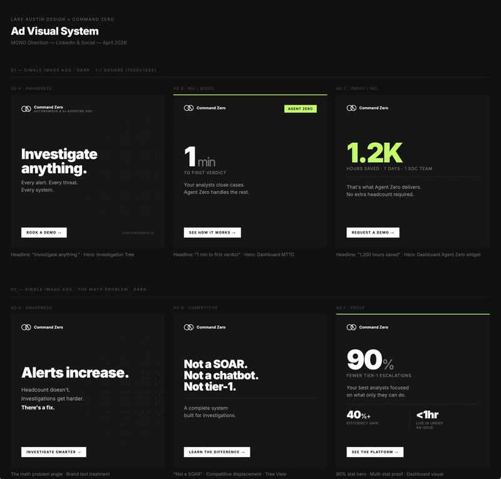Viewport: 501px width, 479px height.
Task: Click the SEE THE PLATFORM button
Action: pyautogui.click(x=374, y=452)
